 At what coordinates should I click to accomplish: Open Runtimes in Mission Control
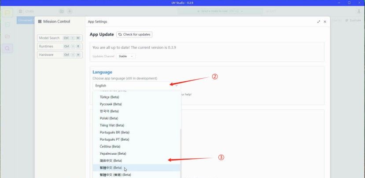tap(60, 46)
